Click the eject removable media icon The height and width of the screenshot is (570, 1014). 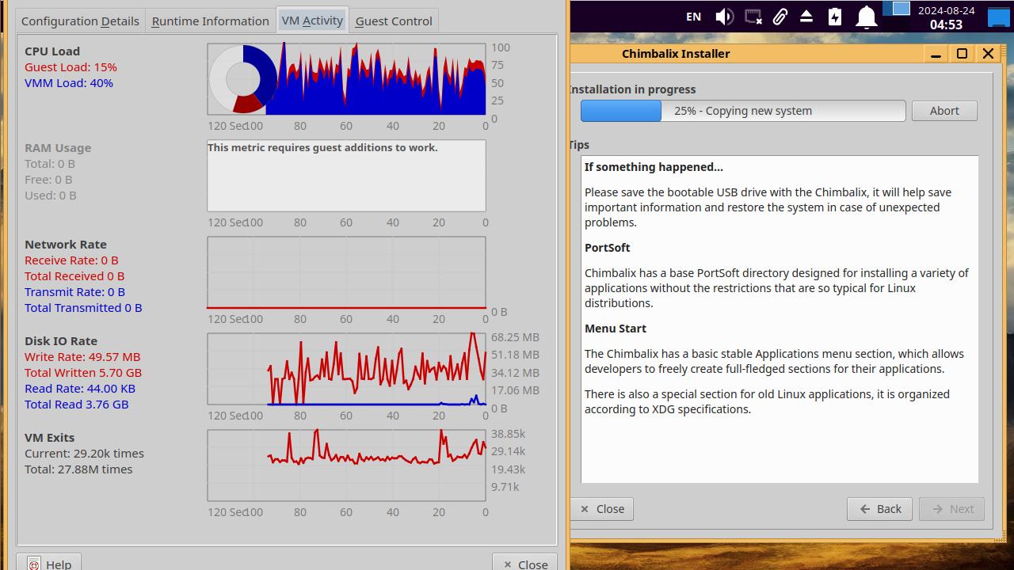tap(806, 17)
